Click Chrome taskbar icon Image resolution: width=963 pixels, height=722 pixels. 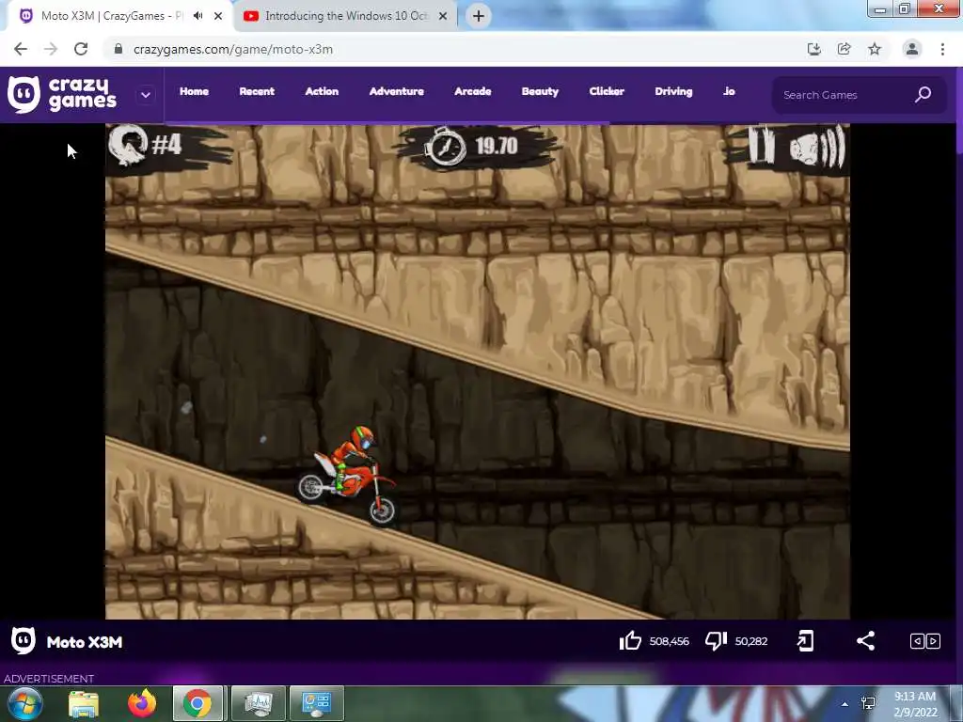(197, 703)
